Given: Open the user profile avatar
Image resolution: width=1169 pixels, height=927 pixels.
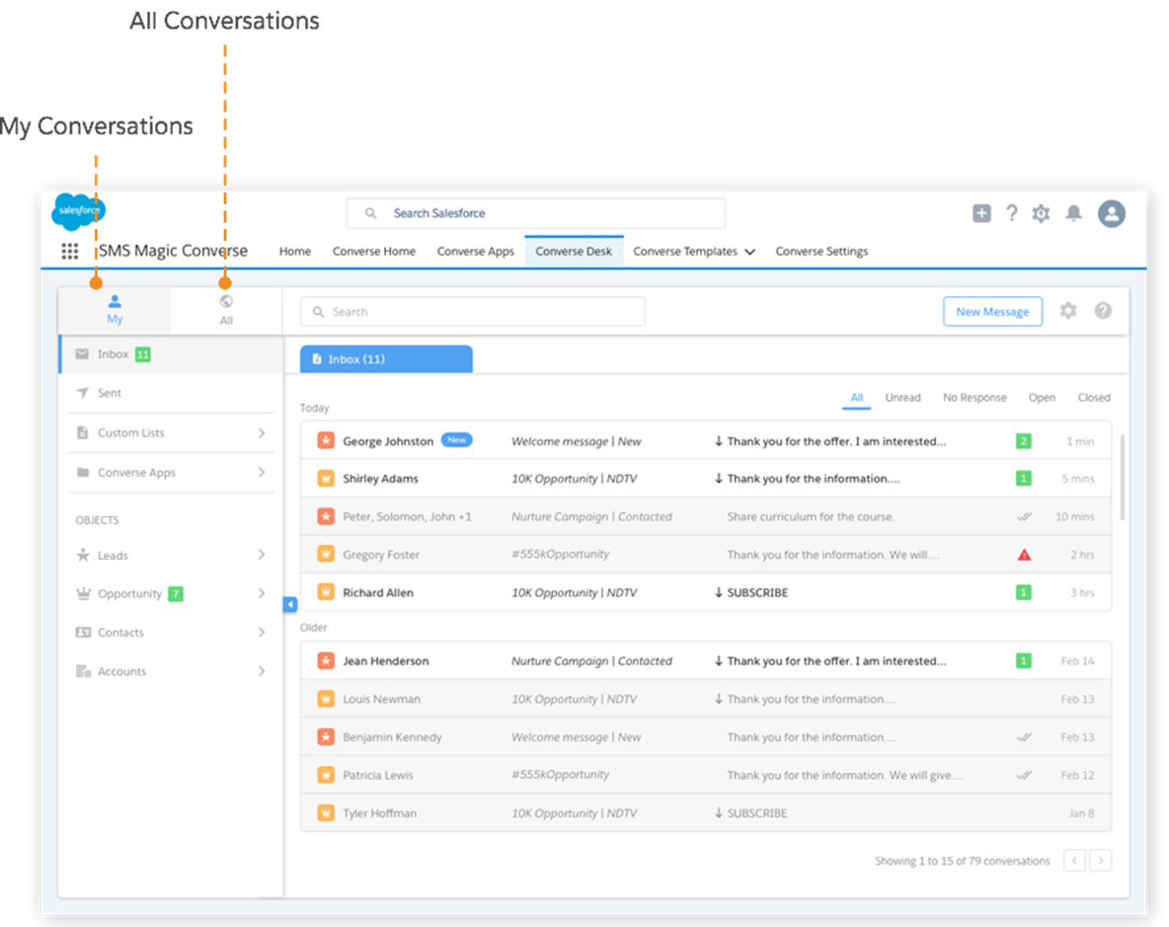Looking at the screenshot, I should click(1112, 214).
